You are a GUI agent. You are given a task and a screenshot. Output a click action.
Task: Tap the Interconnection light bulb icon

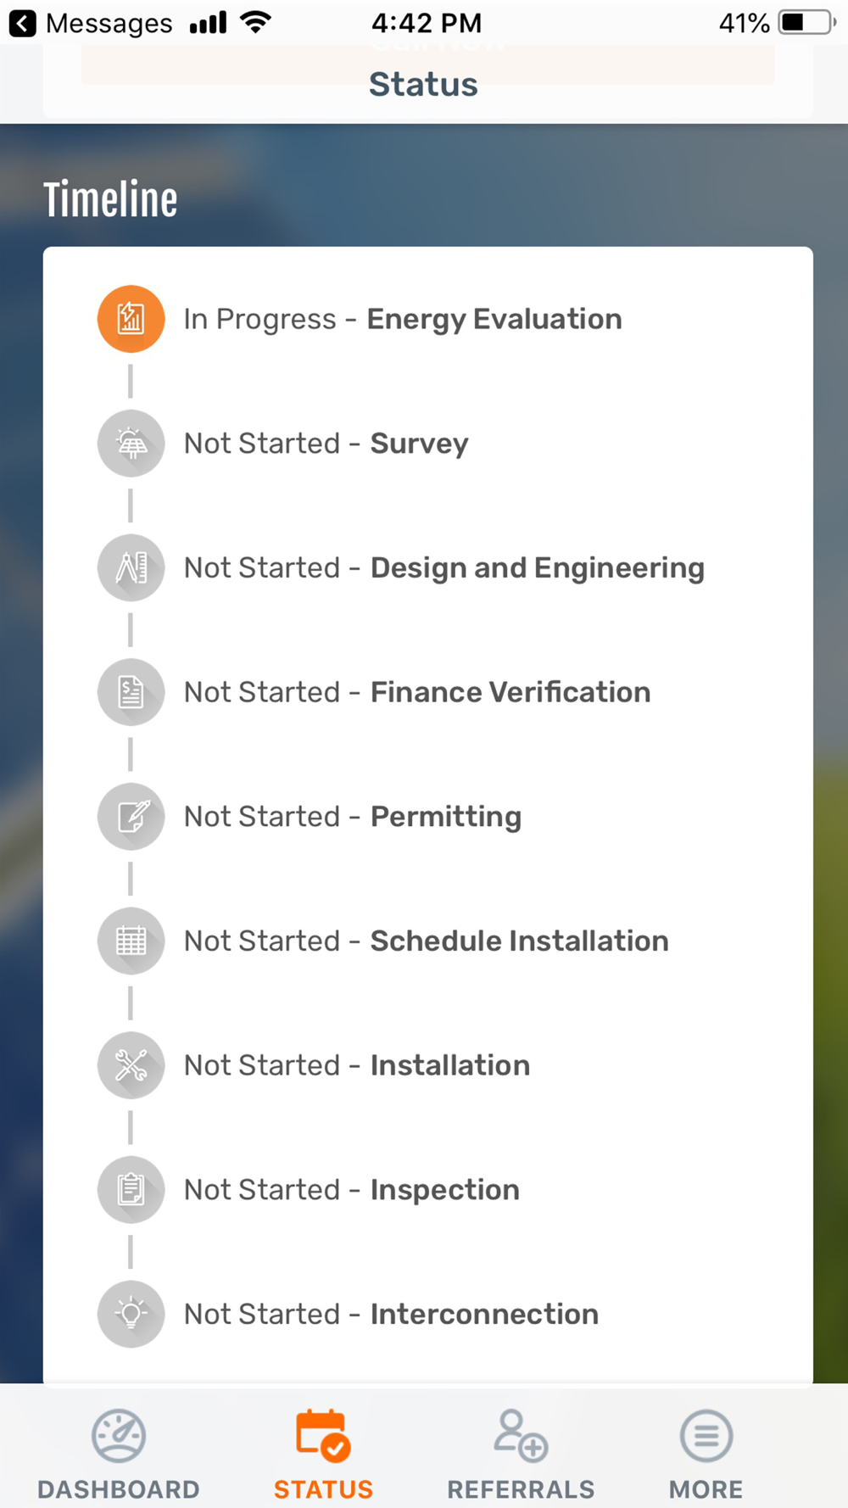point(131,1314)
